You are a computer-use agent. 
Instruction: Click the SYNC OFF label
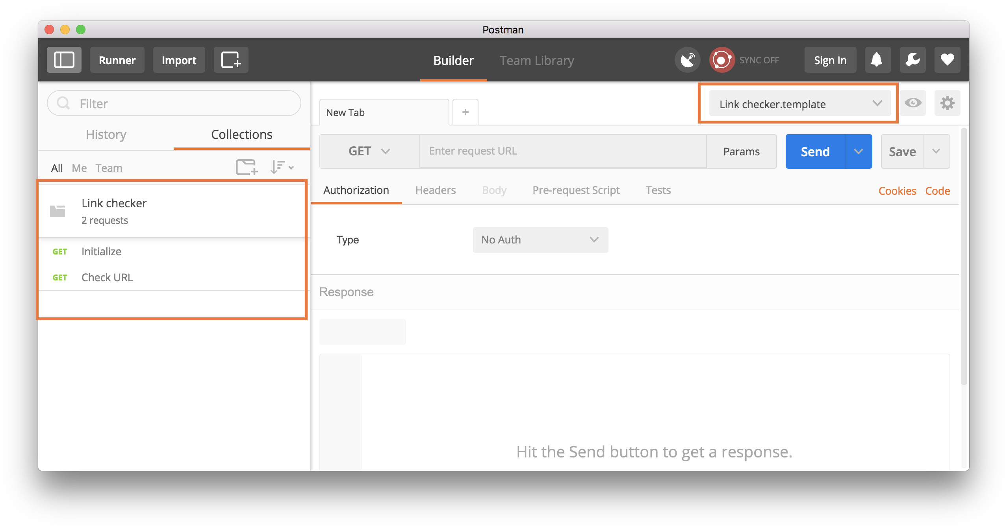point(759,60)
